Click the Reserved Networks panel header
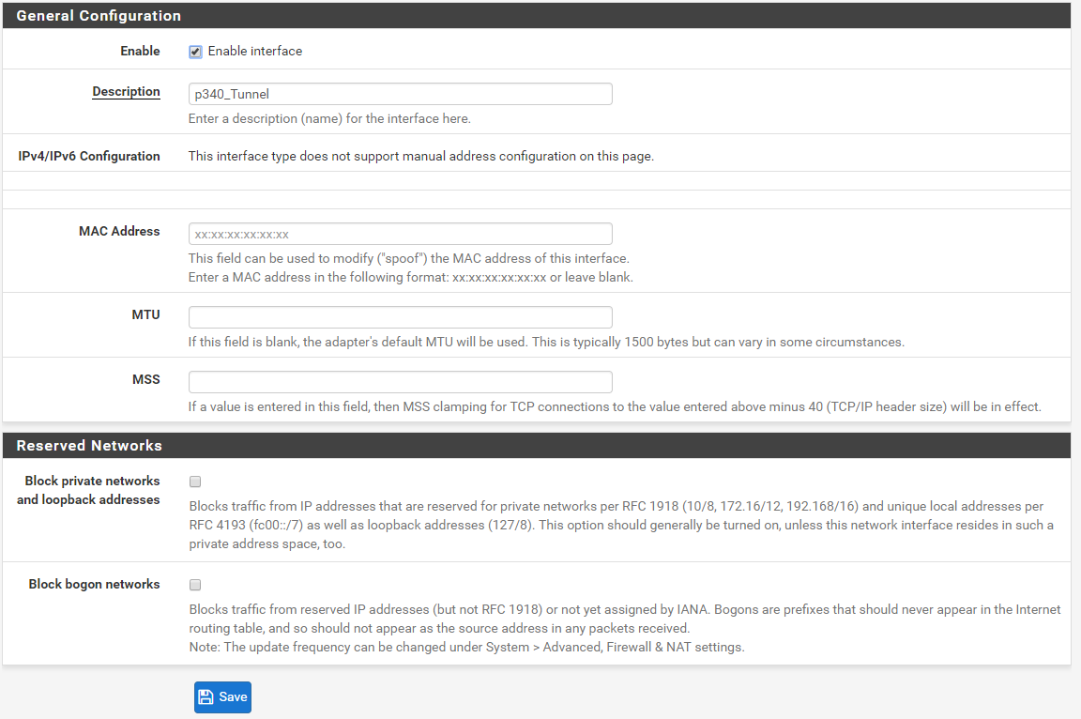 tap(537, 445)
